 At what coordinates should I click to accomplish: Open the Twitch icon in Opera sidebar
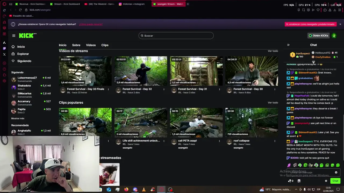(x=4, y=49)
